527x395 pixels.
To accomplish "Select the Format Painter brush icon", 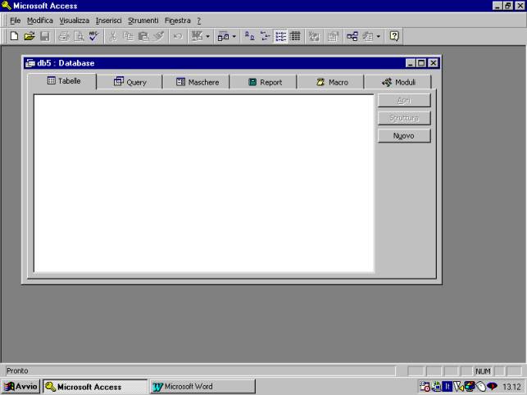I will 159,36.
